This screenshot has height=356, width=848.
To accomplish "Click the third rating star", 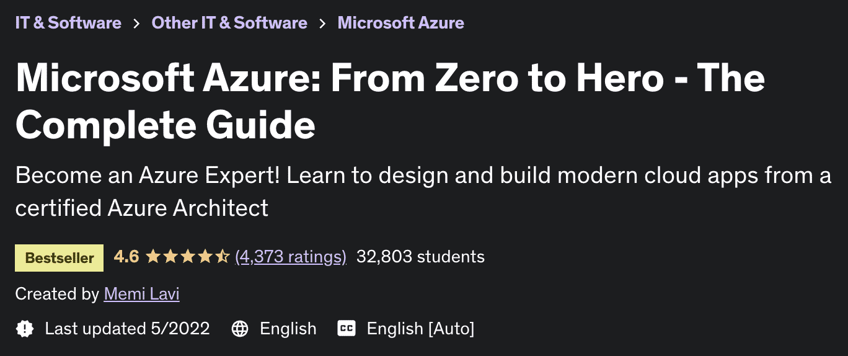I will [187, 256].
